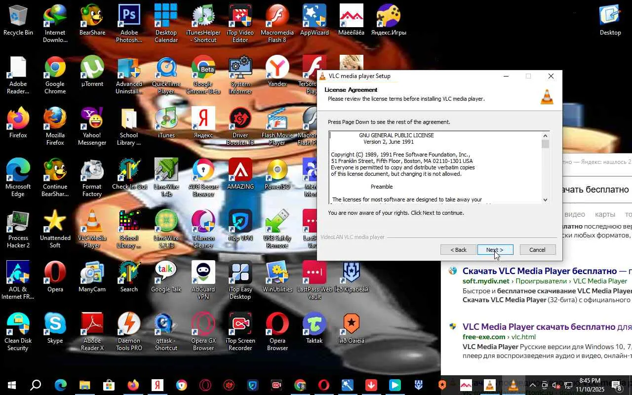Viewport: 632px width, 395px height.
Task: Select the AppWizard desktop shortcut
Action: coord(315,20)
